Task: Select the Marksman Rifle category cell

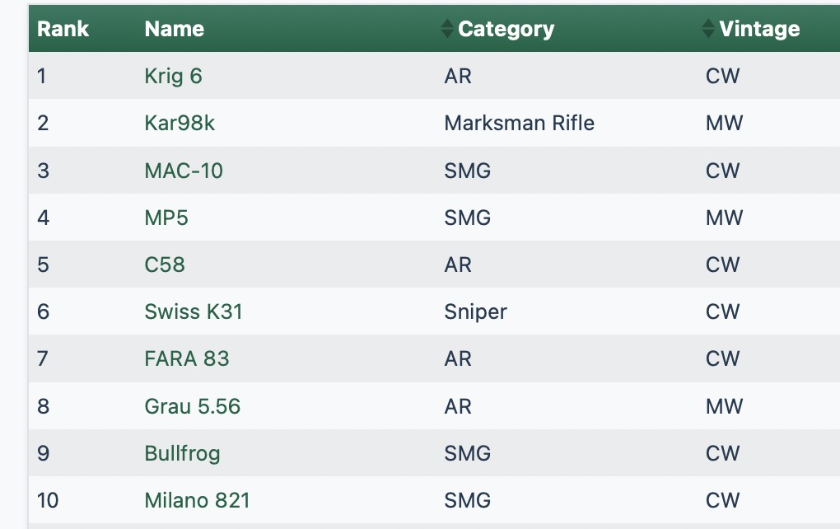Action: pyautogui.click(x=519, y=123)
